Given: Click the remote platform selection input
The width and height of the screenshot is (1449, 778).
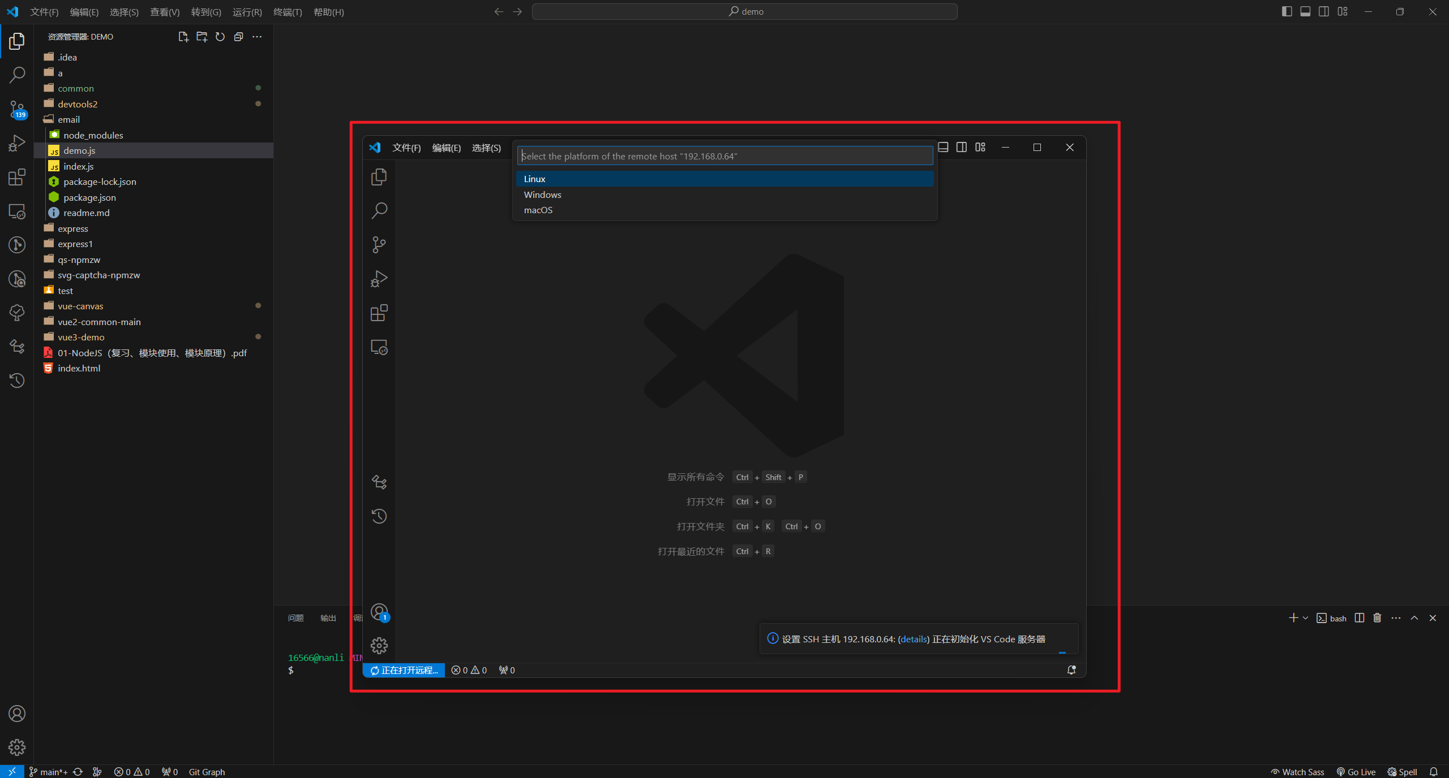Looking at the screenshot, I should pos(724,156).
